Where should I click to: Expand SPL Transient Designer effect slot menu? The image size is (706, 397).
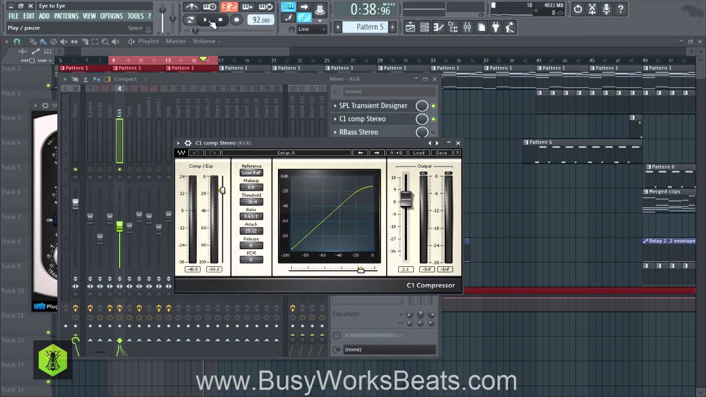coord(335,106)
